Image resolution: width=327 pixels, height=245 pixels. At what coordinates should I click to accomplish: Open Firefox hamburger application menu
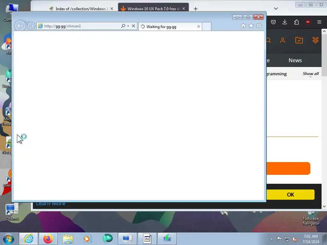(319, 22)
